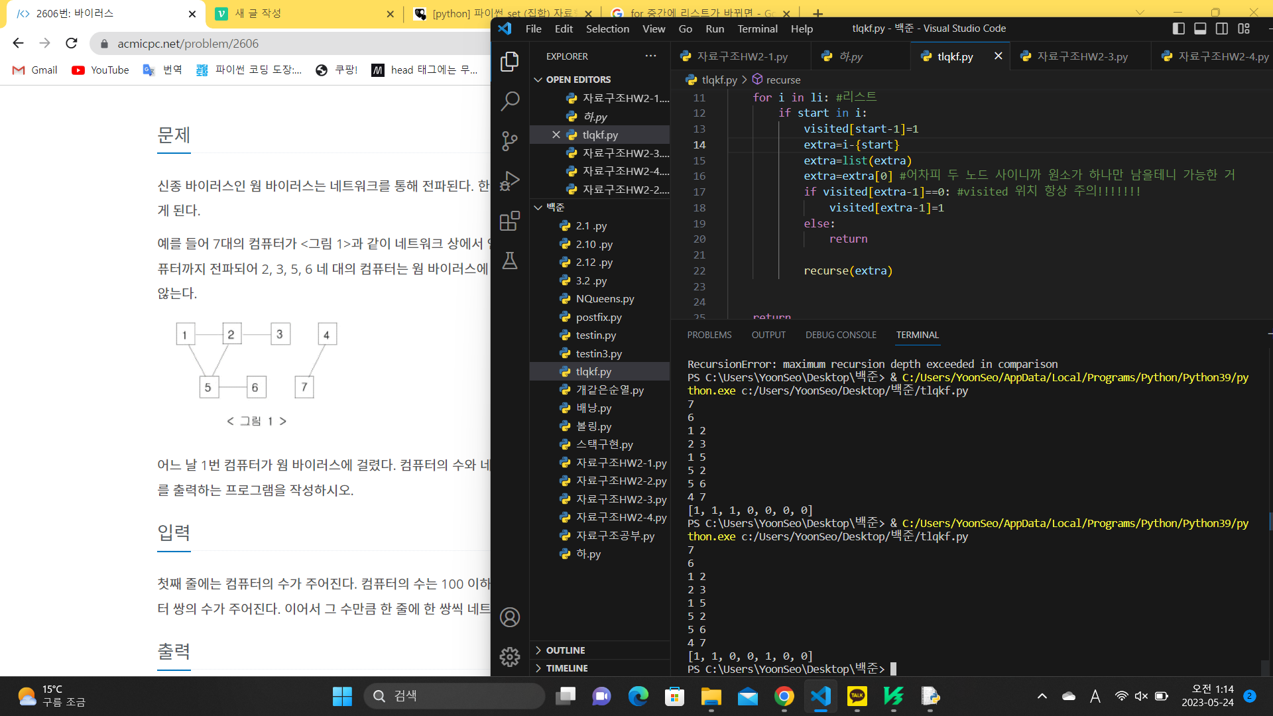Image resolution: width=1273 pixels, height=716 pixels.
Task: Open Manage gear settings icon
Action: [x=509, y=657]
